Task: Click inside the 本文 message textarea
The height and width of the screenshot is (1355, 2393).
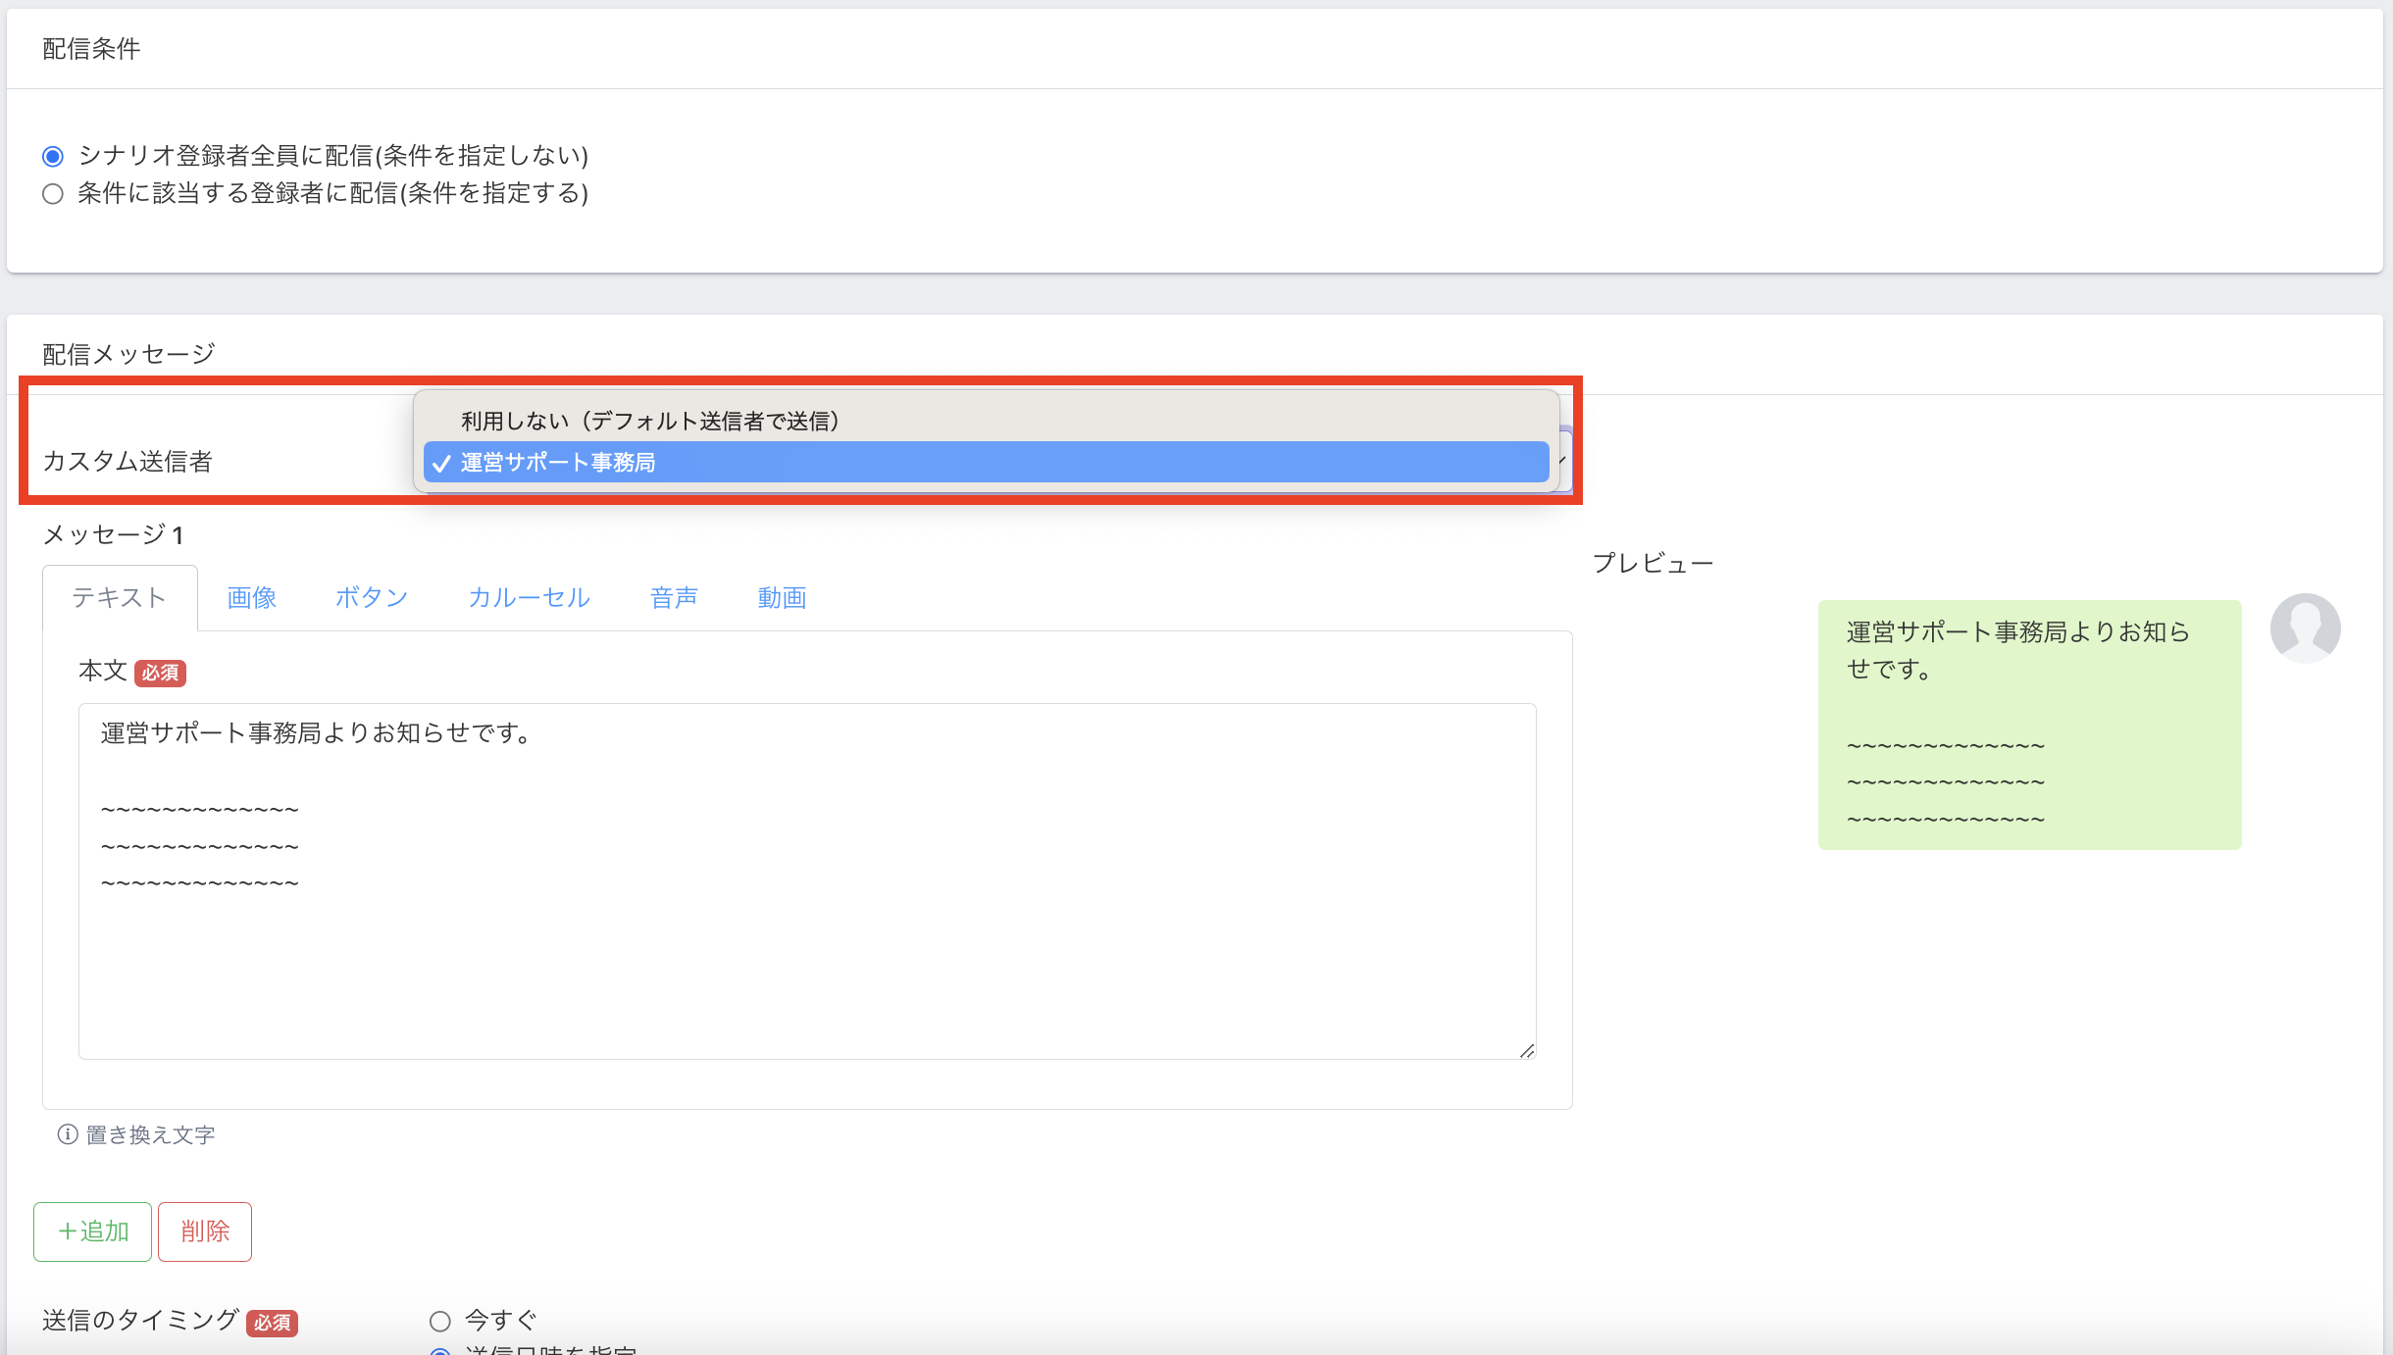Action: [x=806, y=941]
